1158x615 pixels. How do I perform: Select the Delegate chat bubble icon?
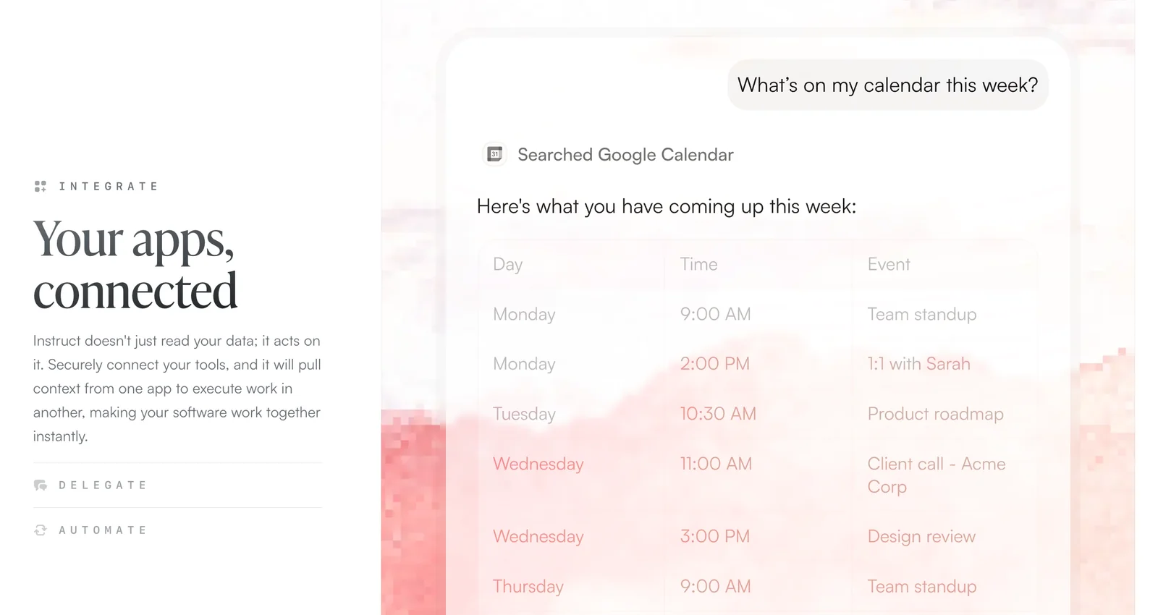41,485
